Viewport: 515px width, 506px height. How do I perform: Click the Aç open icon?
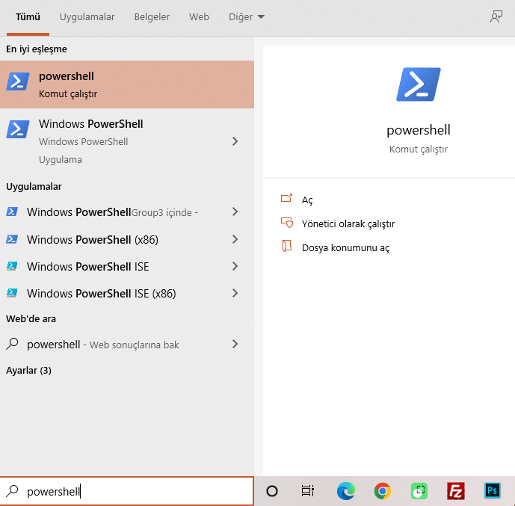(x=286, y=198)
